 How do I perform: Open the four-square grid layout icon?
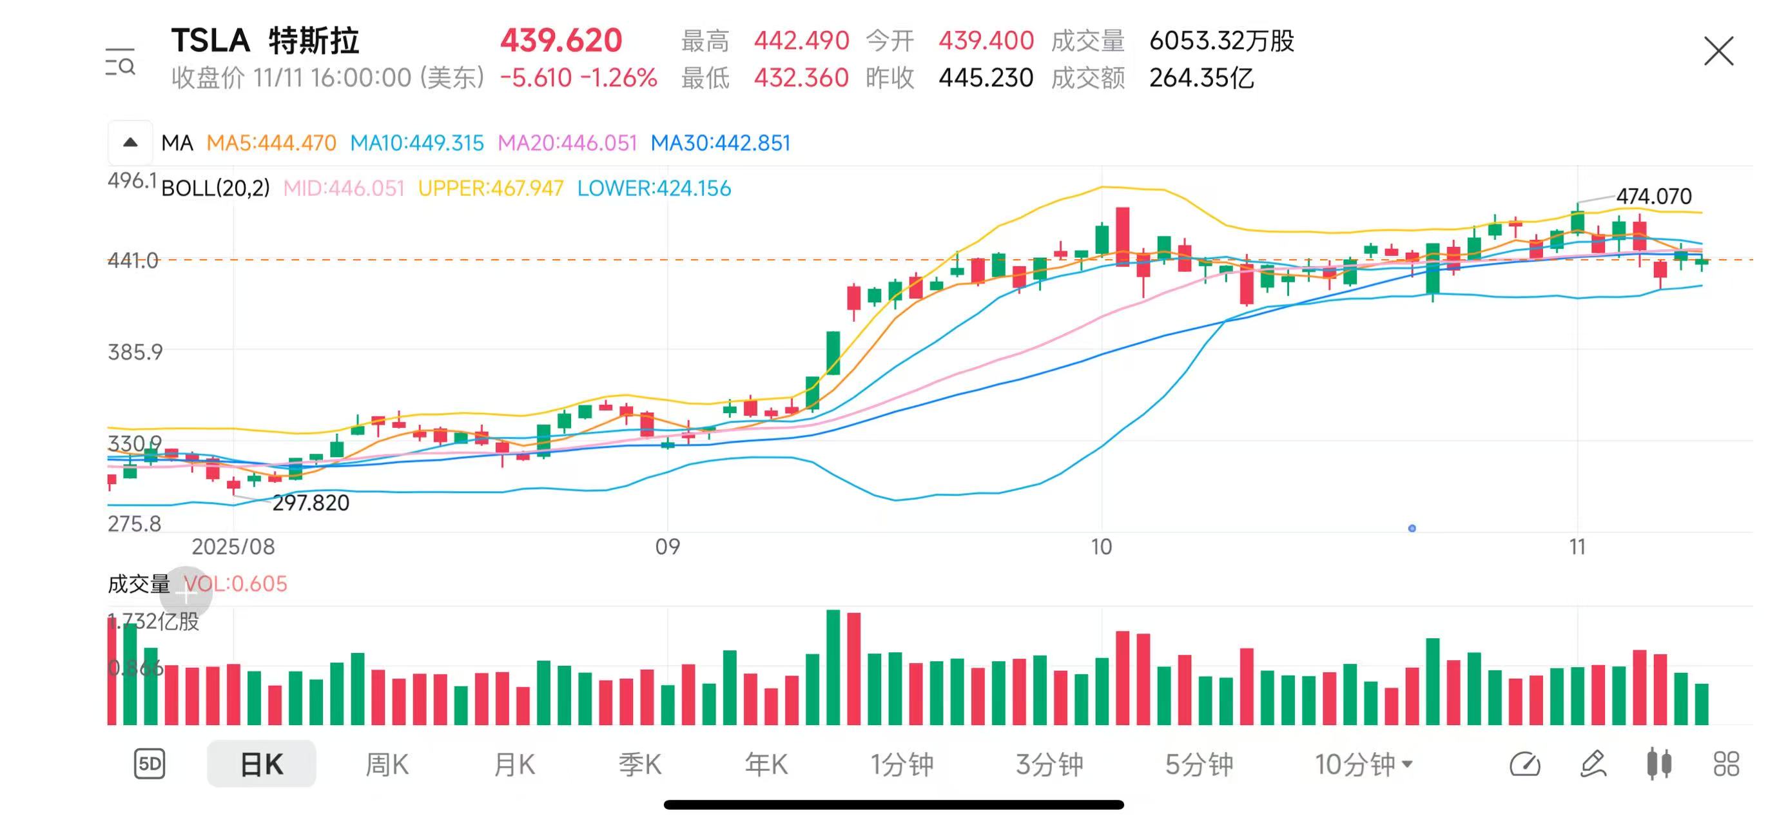tap(1725, 764)
